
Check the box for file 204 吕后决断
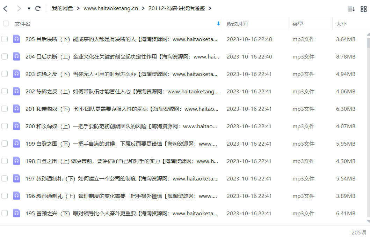click(x=5, y=56)
